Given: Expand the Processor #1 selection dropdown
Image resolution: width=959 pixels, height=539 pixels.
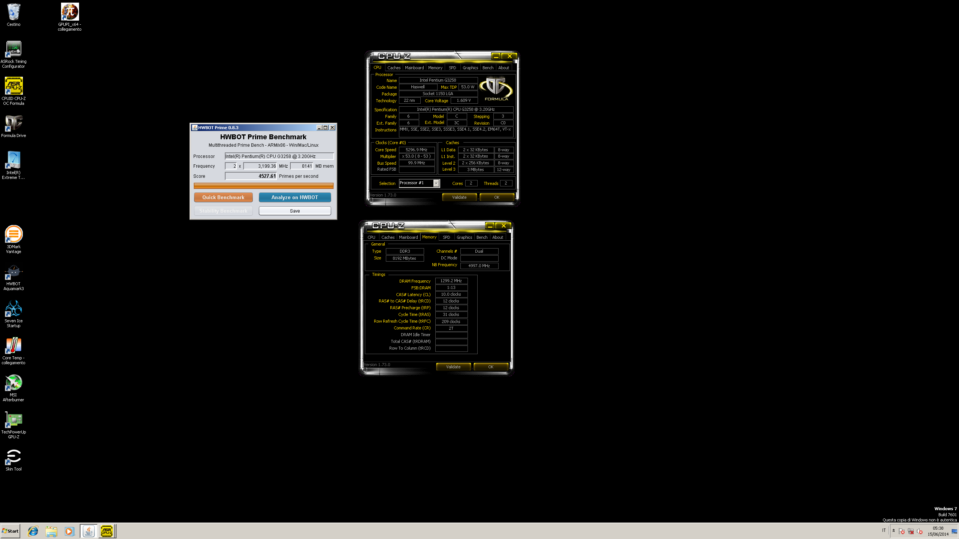Looking at the screenshot, I should [436, 183].
